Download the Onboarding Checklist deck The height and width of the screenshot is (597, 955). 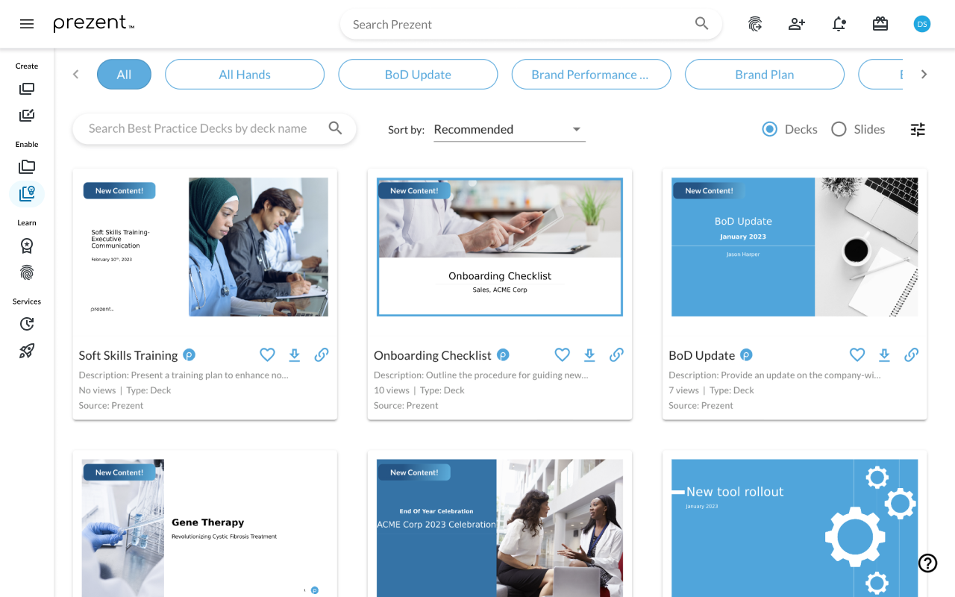pyautogui.click(x=589, y=355)
